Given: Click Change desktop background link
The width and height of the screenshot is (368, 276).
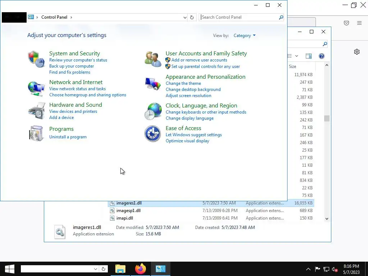Looking at the screenshot, I should (x=193, y=89).
